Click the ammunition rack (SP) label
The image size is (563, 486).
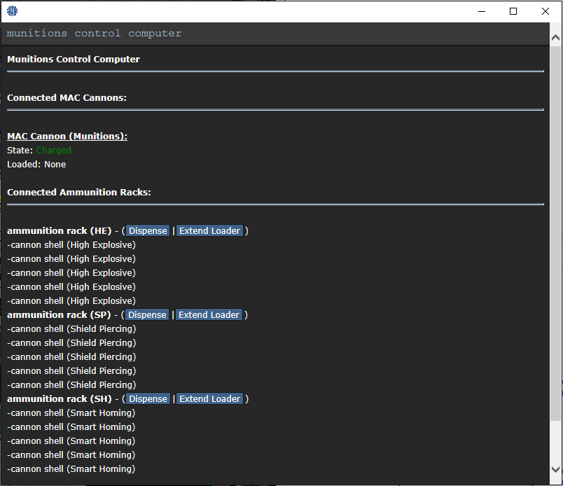tap(59, 315)
